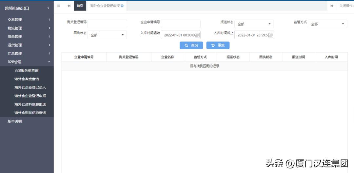
Task: Click the 重置 reset button
Action: pyautogui.click(x=218, y=45)
